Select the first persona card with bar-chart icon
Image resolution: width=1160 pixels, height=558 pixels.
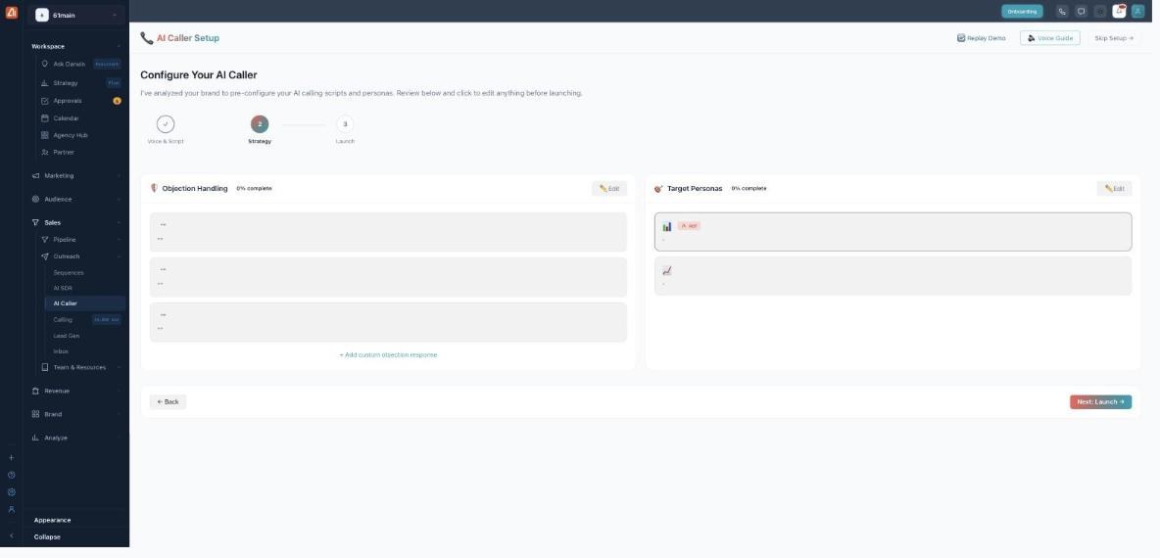point(893,232)
